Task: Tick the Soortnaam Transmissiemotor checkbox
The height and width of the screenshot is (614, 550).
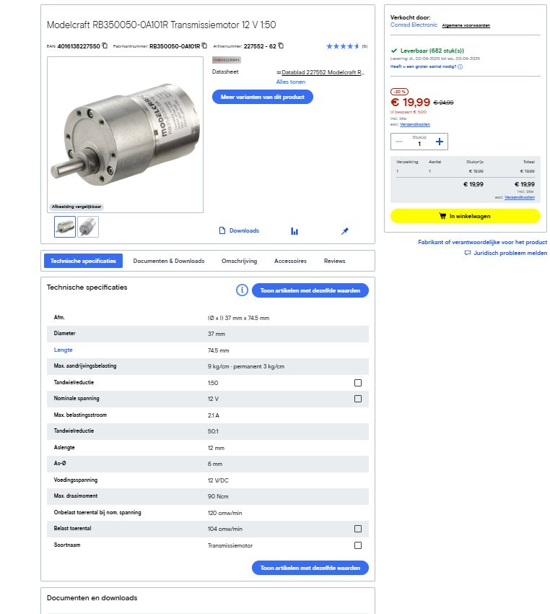Action: point(358,545)
